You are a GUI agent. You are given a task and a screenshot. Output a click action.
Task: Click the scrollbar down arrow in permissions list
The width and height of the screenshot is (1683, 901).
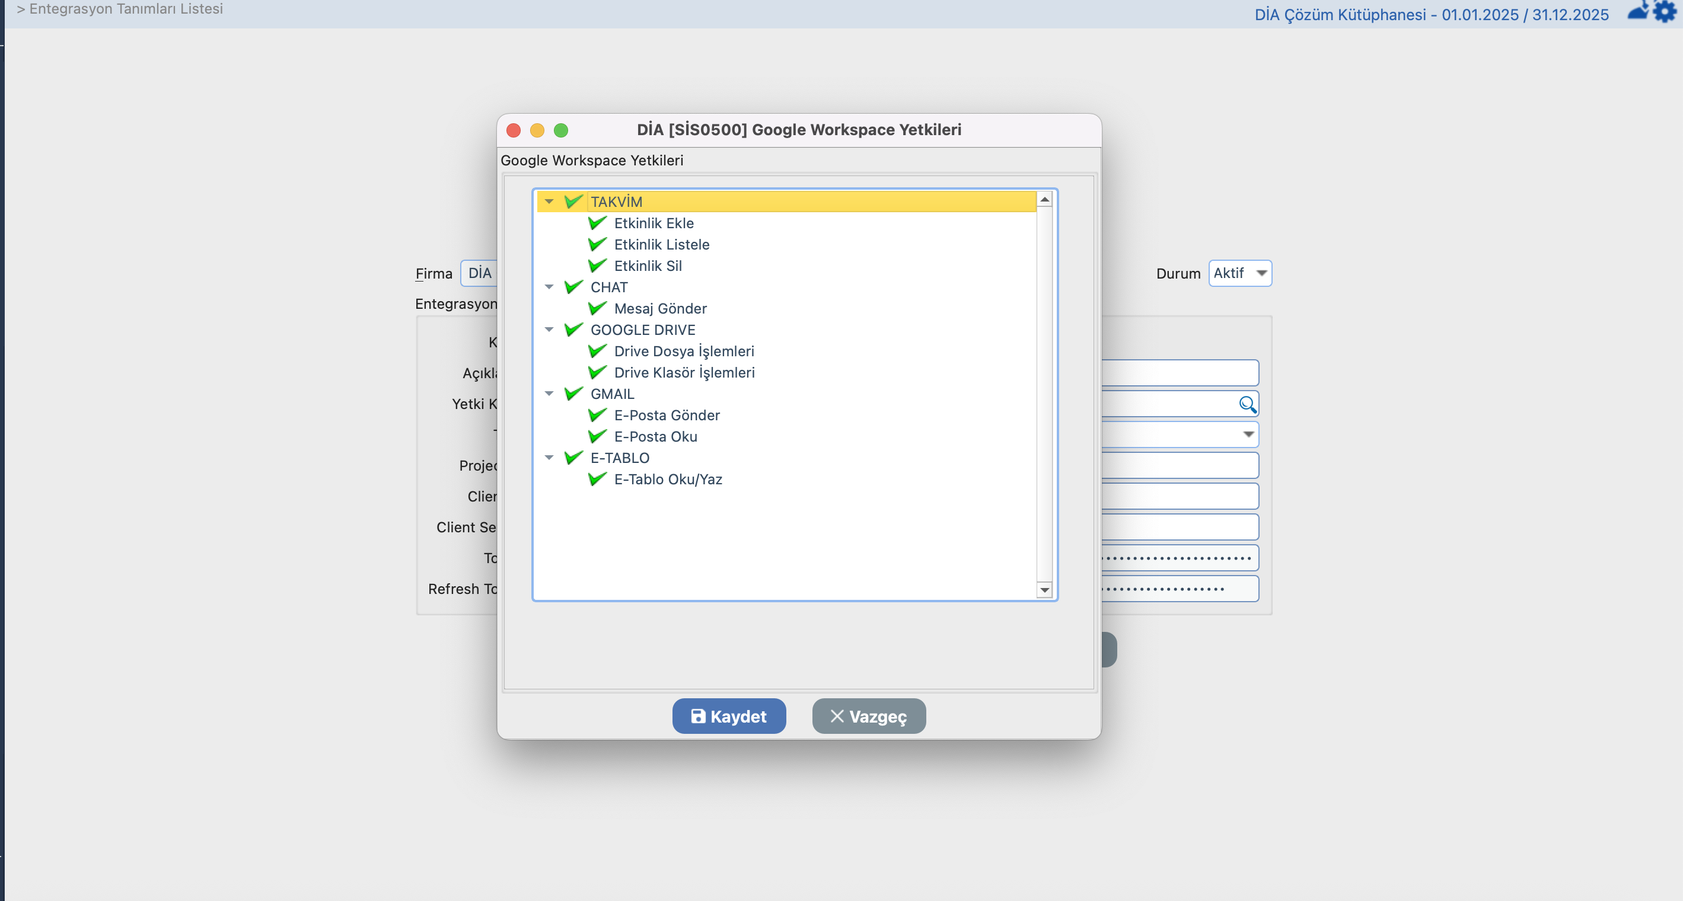[1044, 590]
